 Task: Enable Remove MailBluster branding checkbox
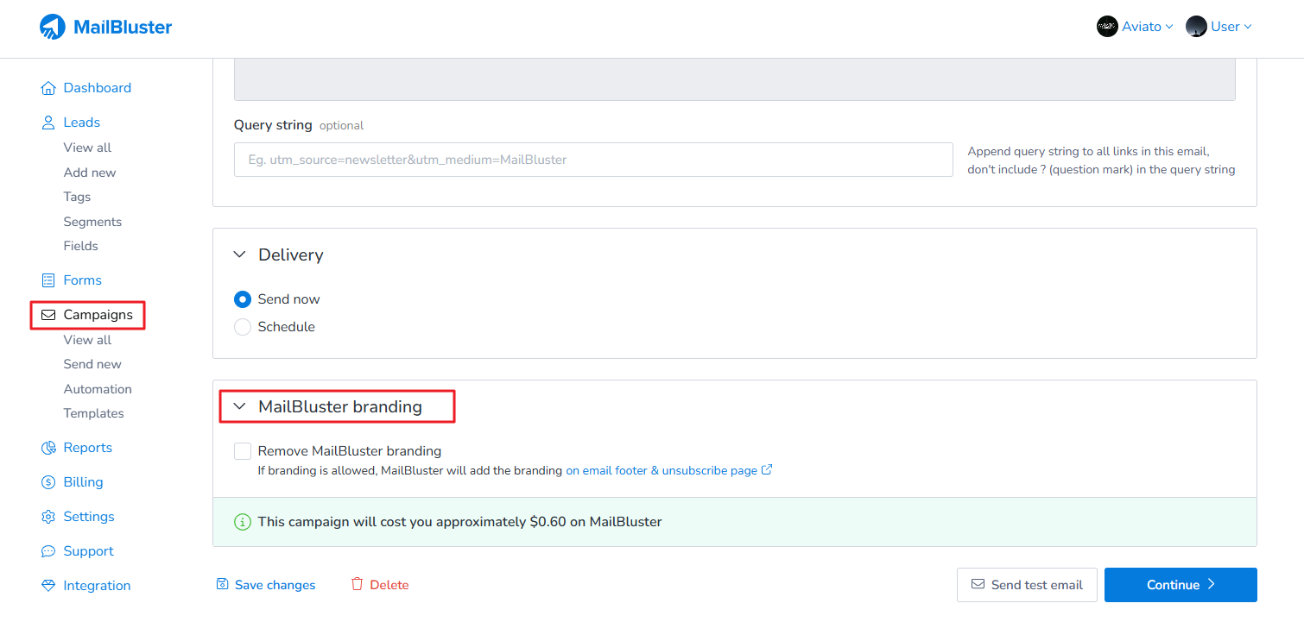(243, 451)
